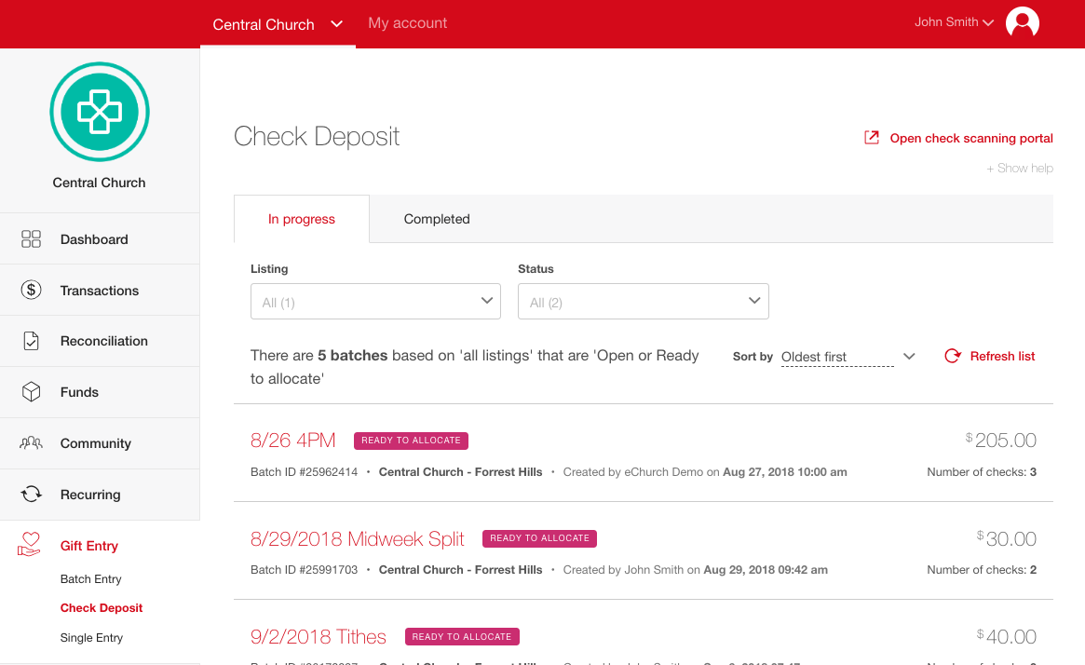Go to My account in top bar
This screenshot has height=665, width=1085.
coord(407,23)
